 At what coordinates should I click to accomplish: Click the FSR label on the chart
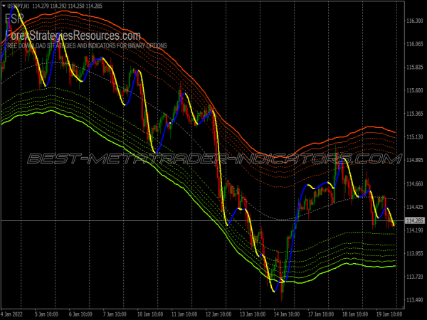click(14, 18)
